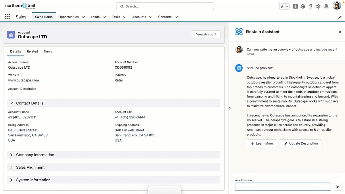Click the Sales app name label

(21, 17)
